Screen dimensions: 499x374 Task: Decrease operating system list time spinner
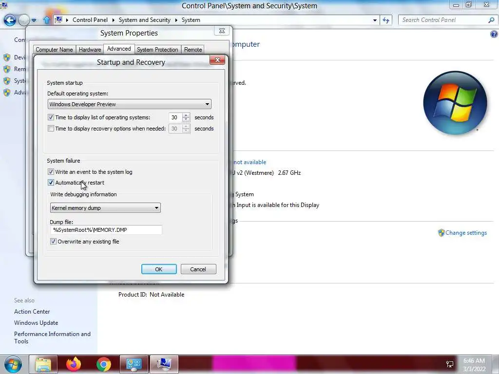pos(186,120)
